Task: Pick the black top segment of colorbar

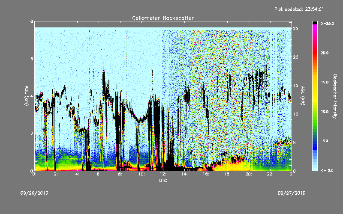Action: click(x=315, y=23)
